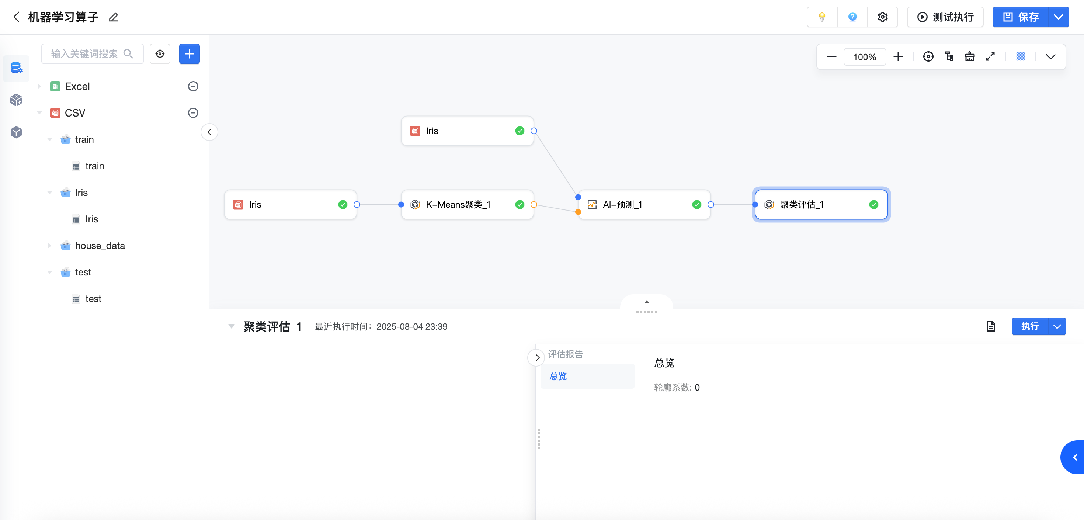
Task: Collapse the CSV tree node
Action: (x=39, y=113)
